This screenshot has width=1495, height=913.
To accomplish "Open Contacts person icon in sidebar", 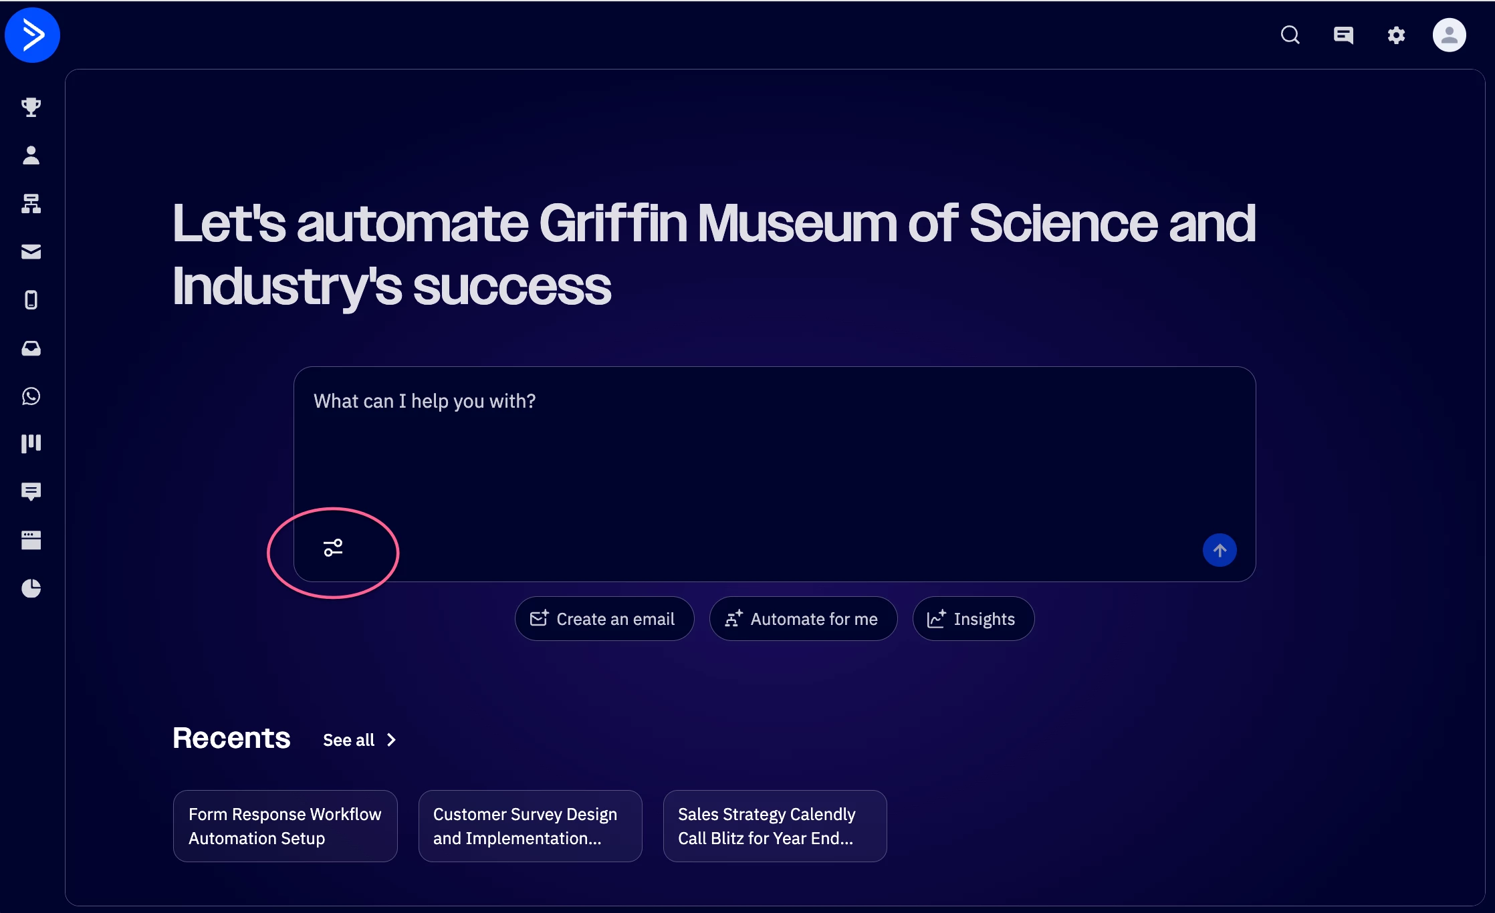I will 31,155.
